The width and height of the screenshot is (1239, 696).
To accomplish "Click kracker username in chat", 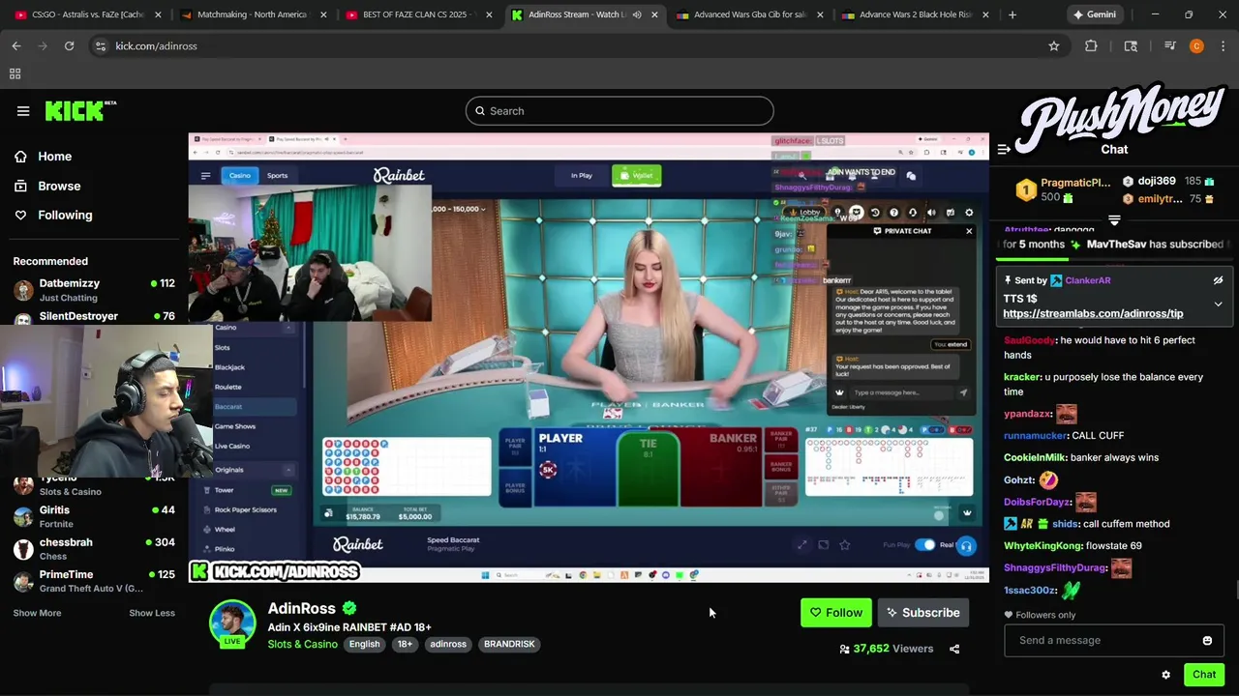I will pos(1021,377).
